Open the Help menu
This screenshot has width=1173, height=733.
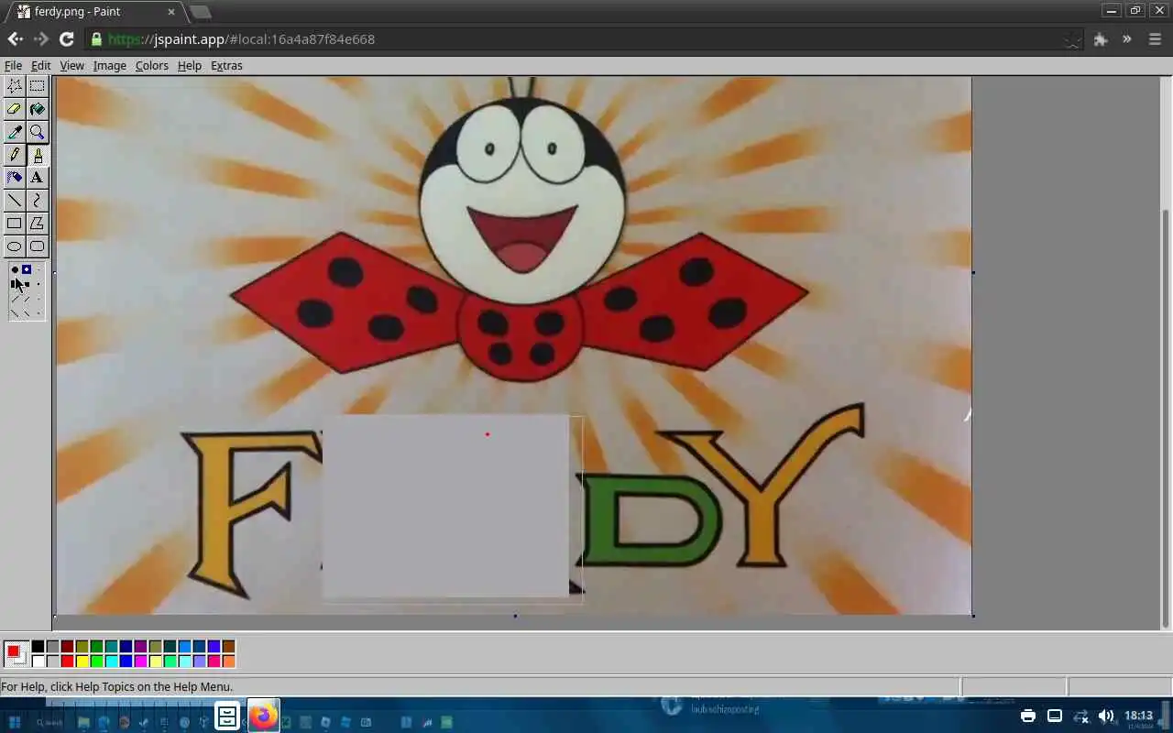(x=190, y=66)
